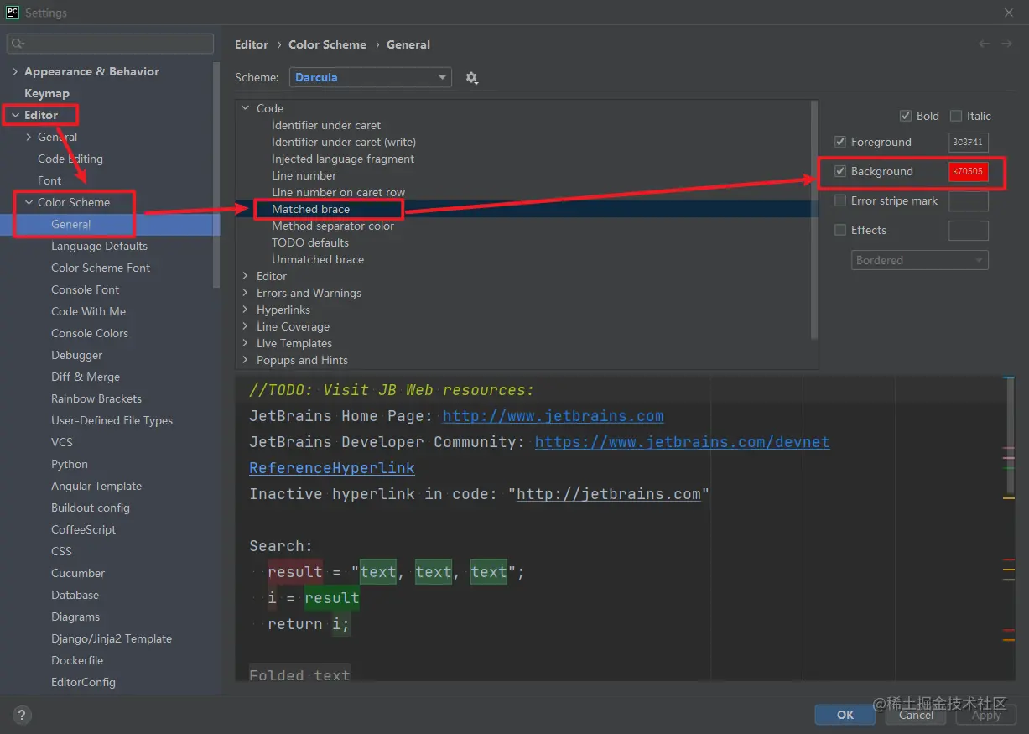The height and width of the screenshot is (734, 1029).
Task: Select Keymap in the settings tree
Action: point(47,93)
